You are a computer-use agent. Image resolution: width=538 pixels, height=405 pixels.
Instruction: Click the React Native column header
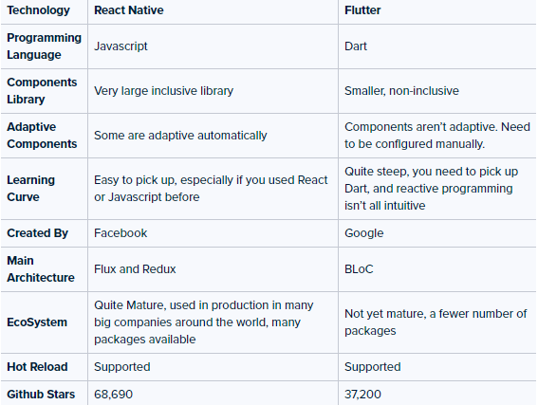click(129, 10)
